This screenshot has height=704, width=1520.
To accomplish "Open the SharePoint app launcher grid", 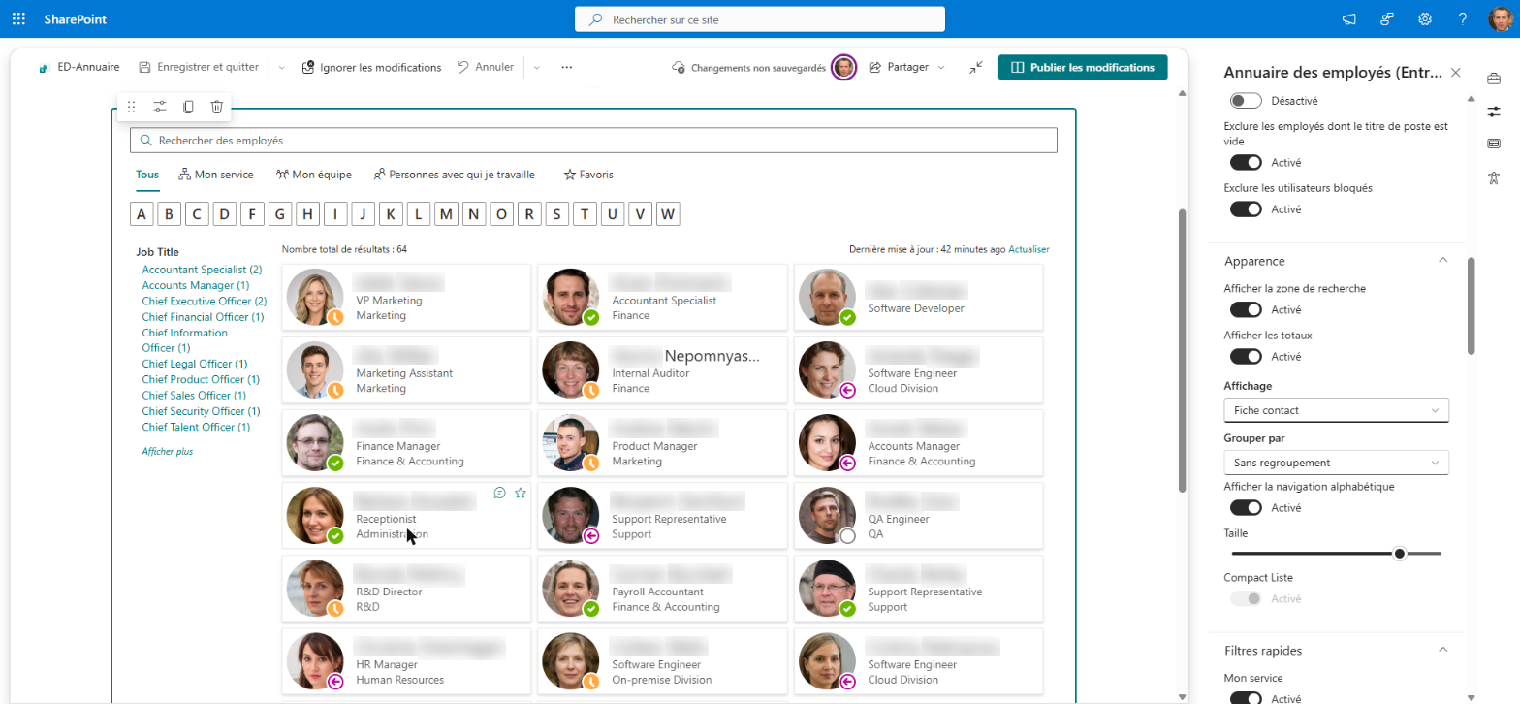I will pyautogui.click(x=18, y=19).
